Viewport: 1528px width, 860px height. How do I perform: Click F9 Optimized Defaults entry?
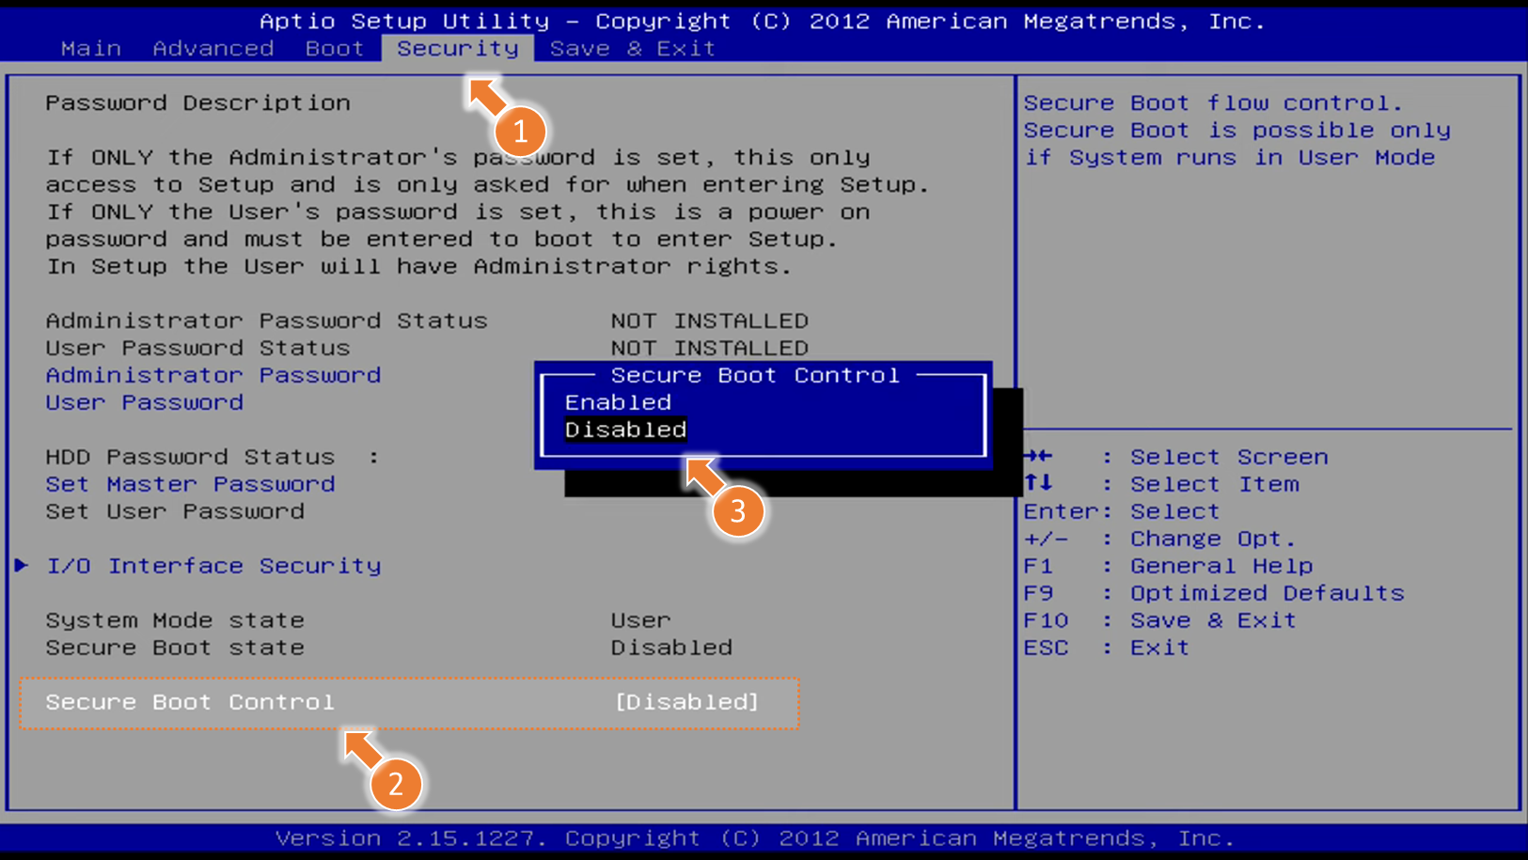(x=1214, y=593)
